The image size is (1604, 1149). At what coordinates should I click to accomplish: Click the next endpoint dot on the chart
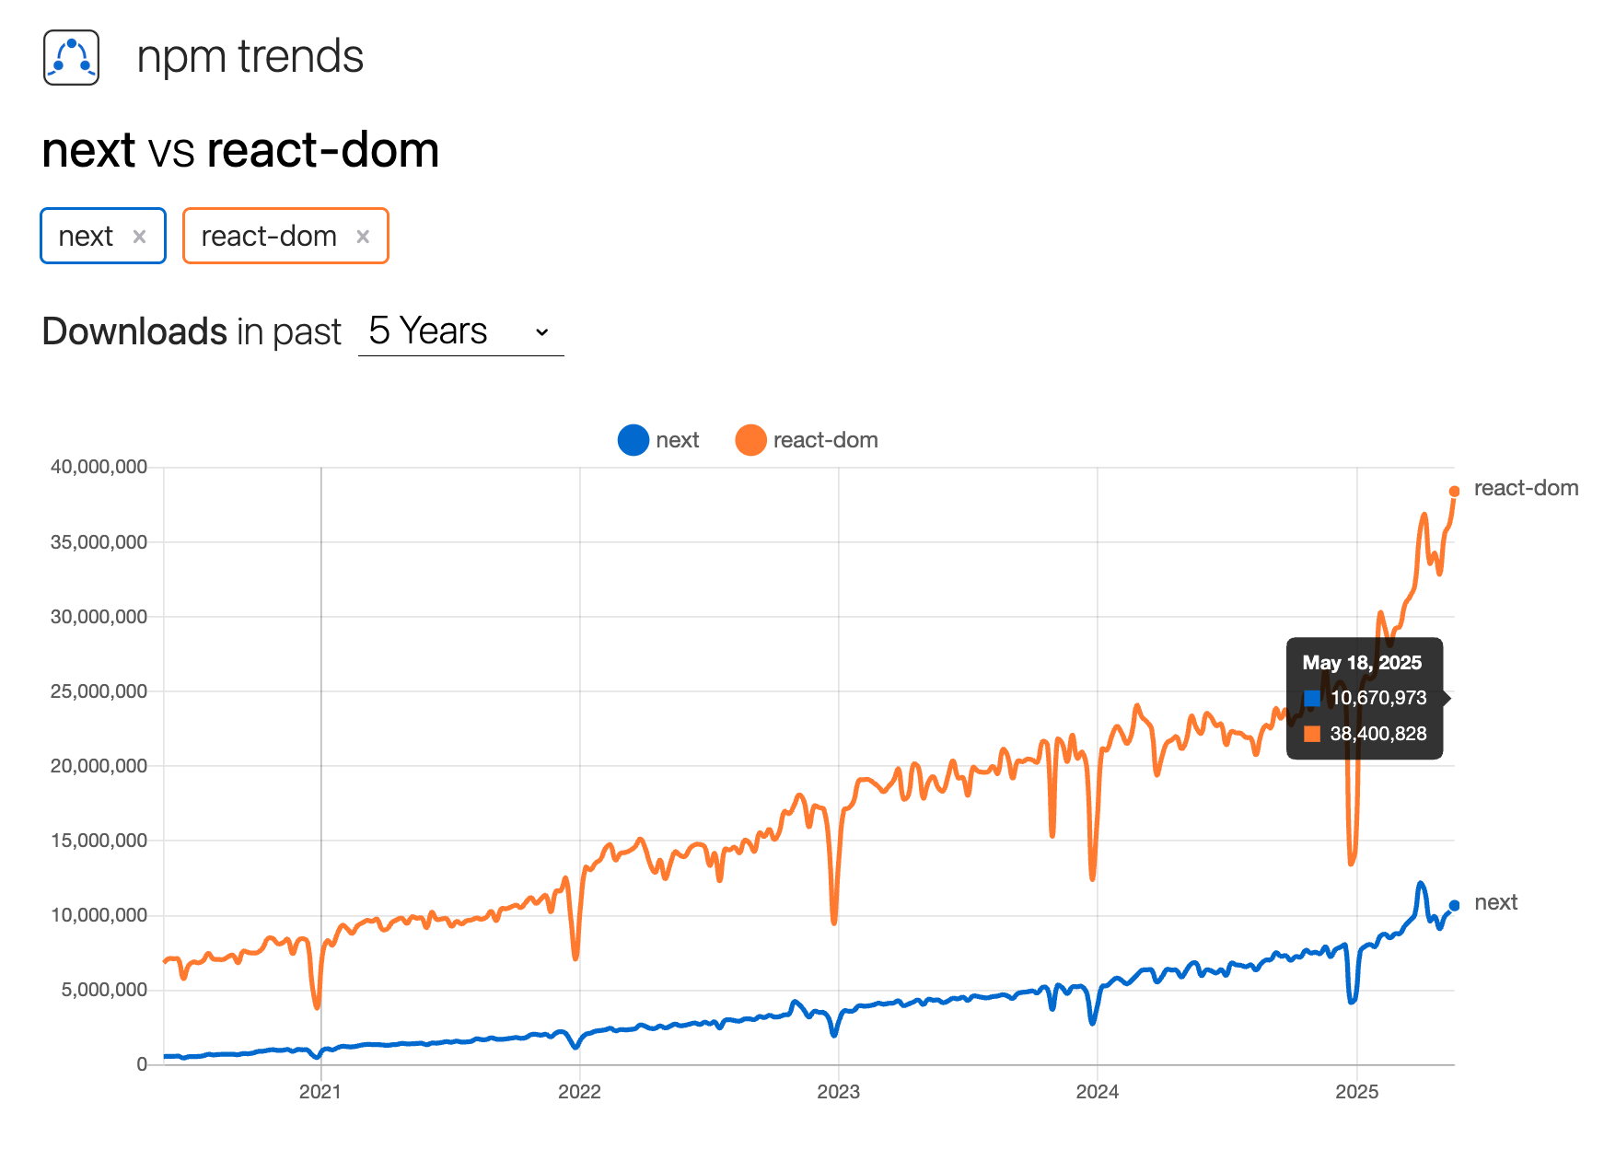[x=1455, y=903]
